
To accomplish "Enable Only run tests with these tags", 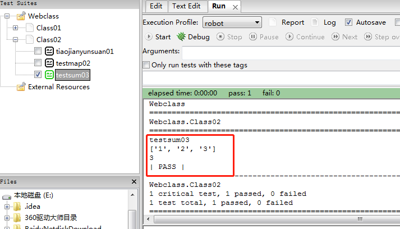I will [146, 65].
